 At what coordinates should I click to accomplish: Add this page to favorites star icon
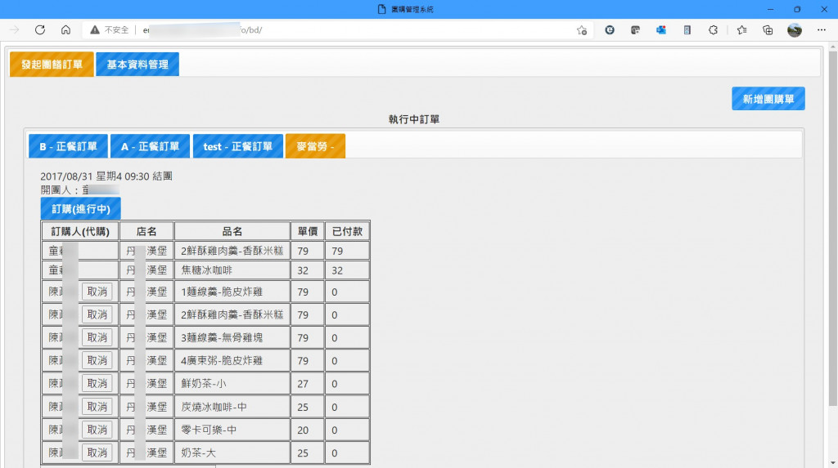(x=582, y=30)
